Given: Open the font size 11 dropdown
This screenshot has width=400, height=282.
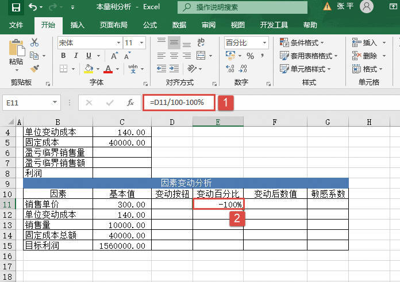Looking at the screenshot, I should tap(141, 43).
